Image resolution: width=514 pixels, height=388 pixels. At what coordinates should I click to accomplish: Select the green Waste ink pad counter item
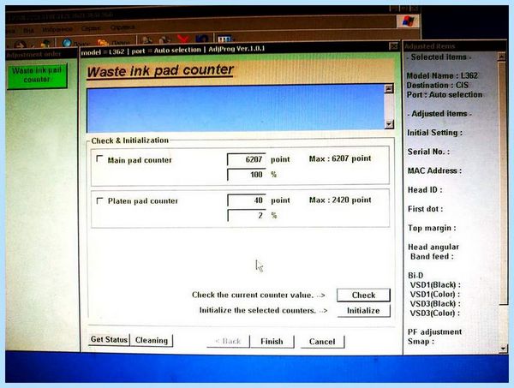[37, 75]
